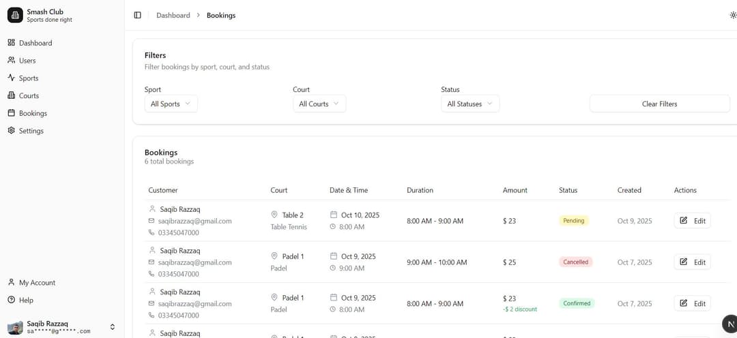The height and width of the screenshot is (338, 737).
Task: Click the My Account person icon
Action: 12,282
